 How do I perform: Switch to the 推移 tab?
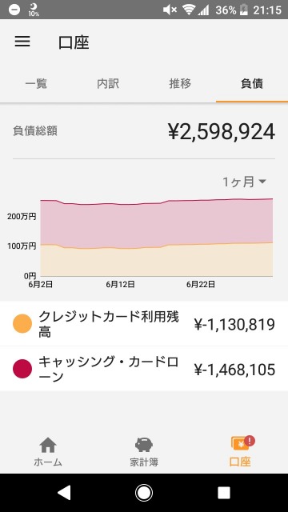180,84
